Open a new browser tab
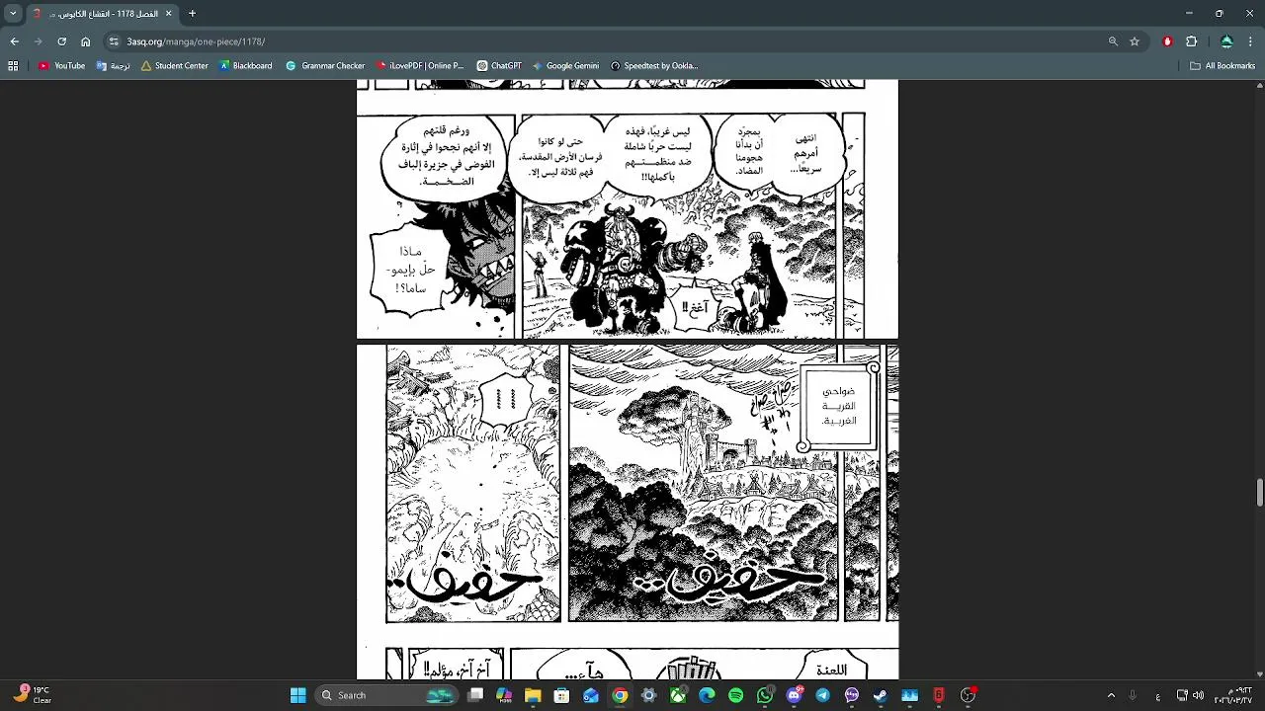This screenshot has height=711, width=1265. tap(192, 14)
